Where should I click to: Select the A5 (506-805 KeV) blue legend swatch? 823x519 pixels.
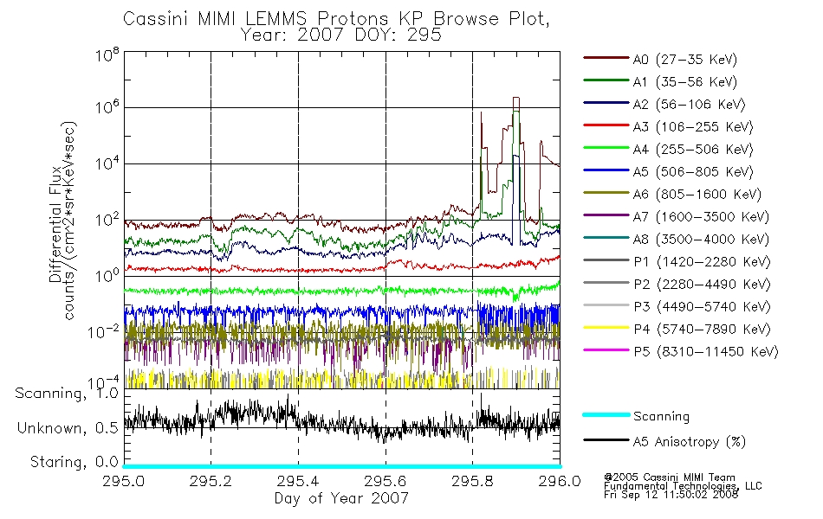[x=606, y=171]
